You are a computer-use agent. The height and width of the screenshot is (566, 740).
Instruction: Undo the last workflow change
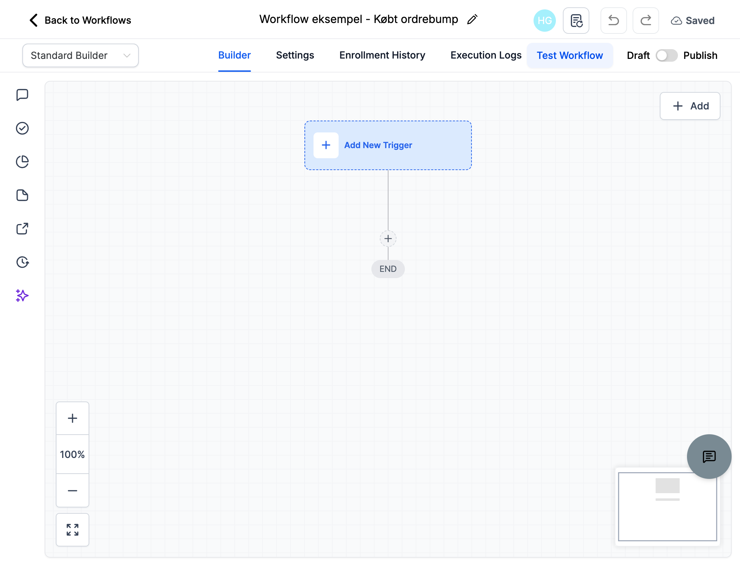pos(614,21)
